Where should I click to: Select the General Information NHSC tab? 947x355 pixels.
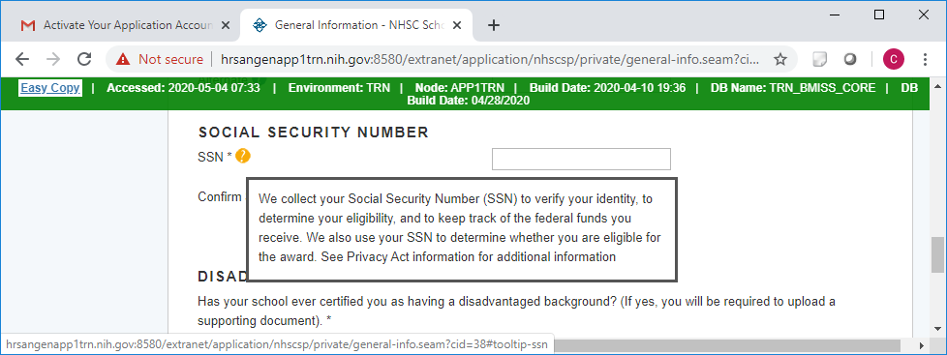pos(351,25)
